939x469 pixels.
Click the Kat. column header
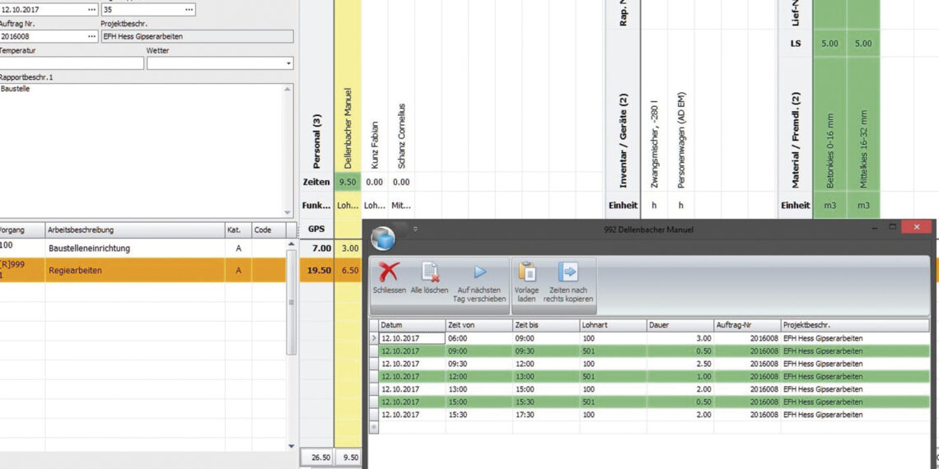[x=238, y=230]
